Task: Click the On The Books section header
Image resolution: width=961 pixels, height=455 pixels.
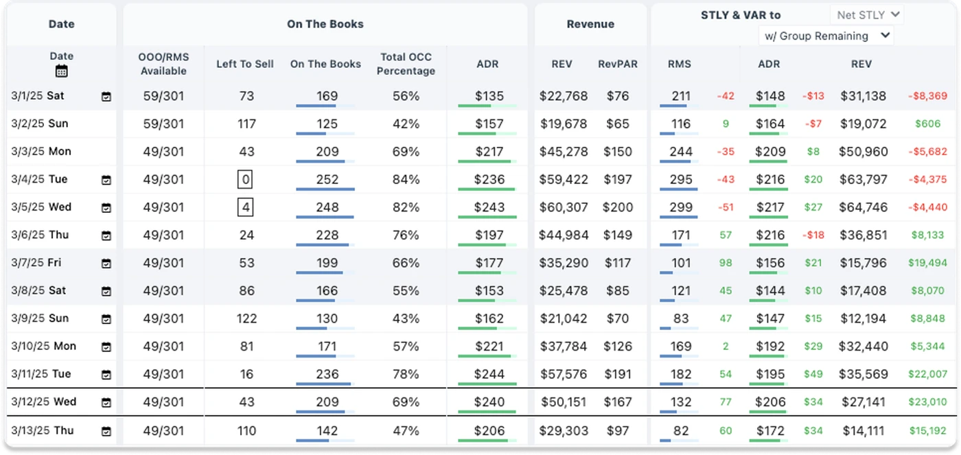Action: [325, 23]
